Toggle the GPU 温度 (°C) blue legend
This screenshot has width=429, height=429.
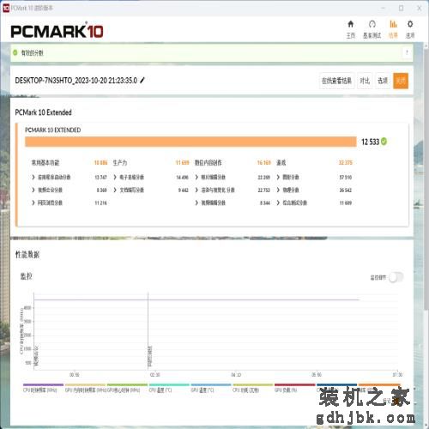(211, 389)
